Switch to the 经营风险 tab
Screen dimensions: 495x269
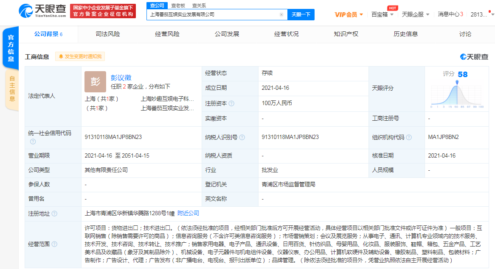tap(167, 34)
